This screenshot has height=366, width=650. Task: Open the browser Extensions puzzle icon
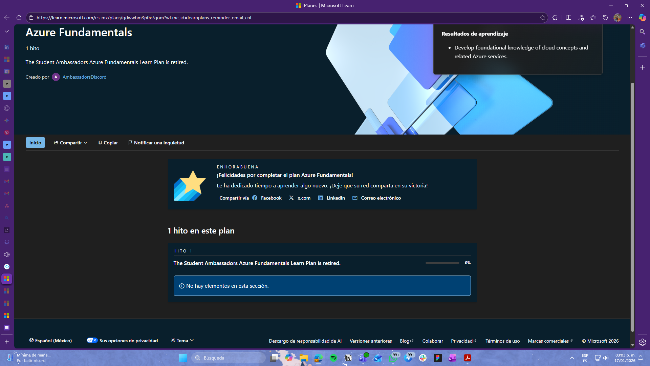[555, 18]
